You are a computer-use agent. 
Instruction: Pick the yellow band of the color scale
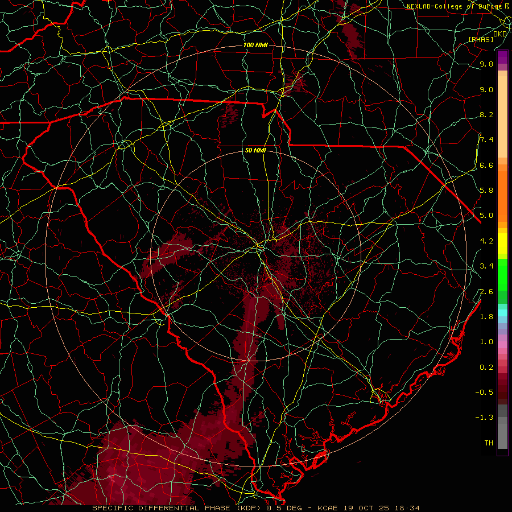(502, 243)
